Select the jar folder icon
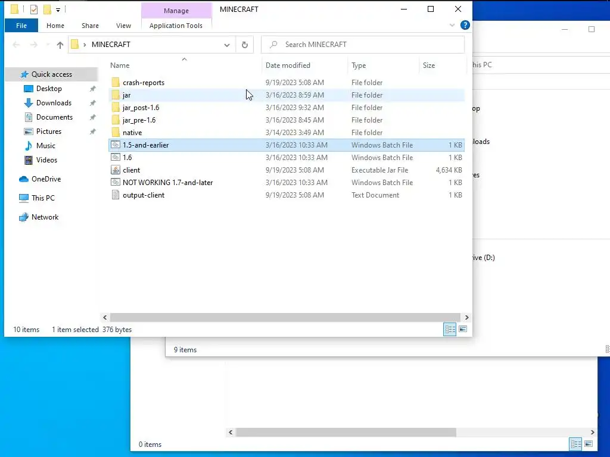Viewport: 610px width, 457px height. point(116,95)
